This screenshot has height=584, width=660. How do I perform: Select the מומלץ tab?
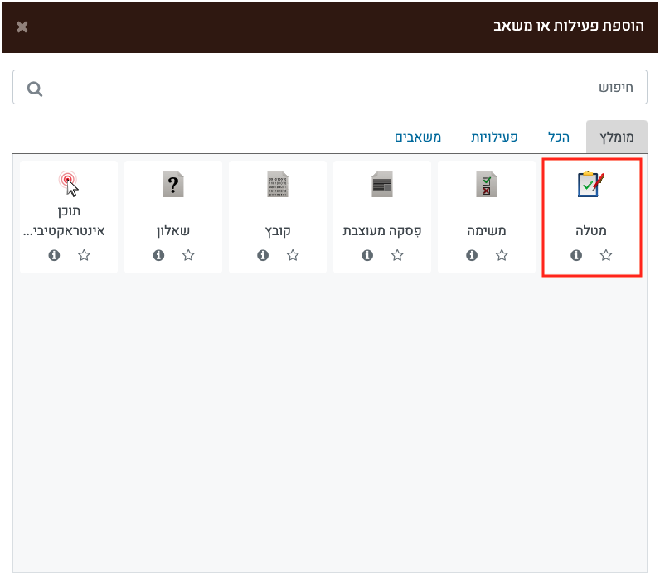click(x=616, y=137)
